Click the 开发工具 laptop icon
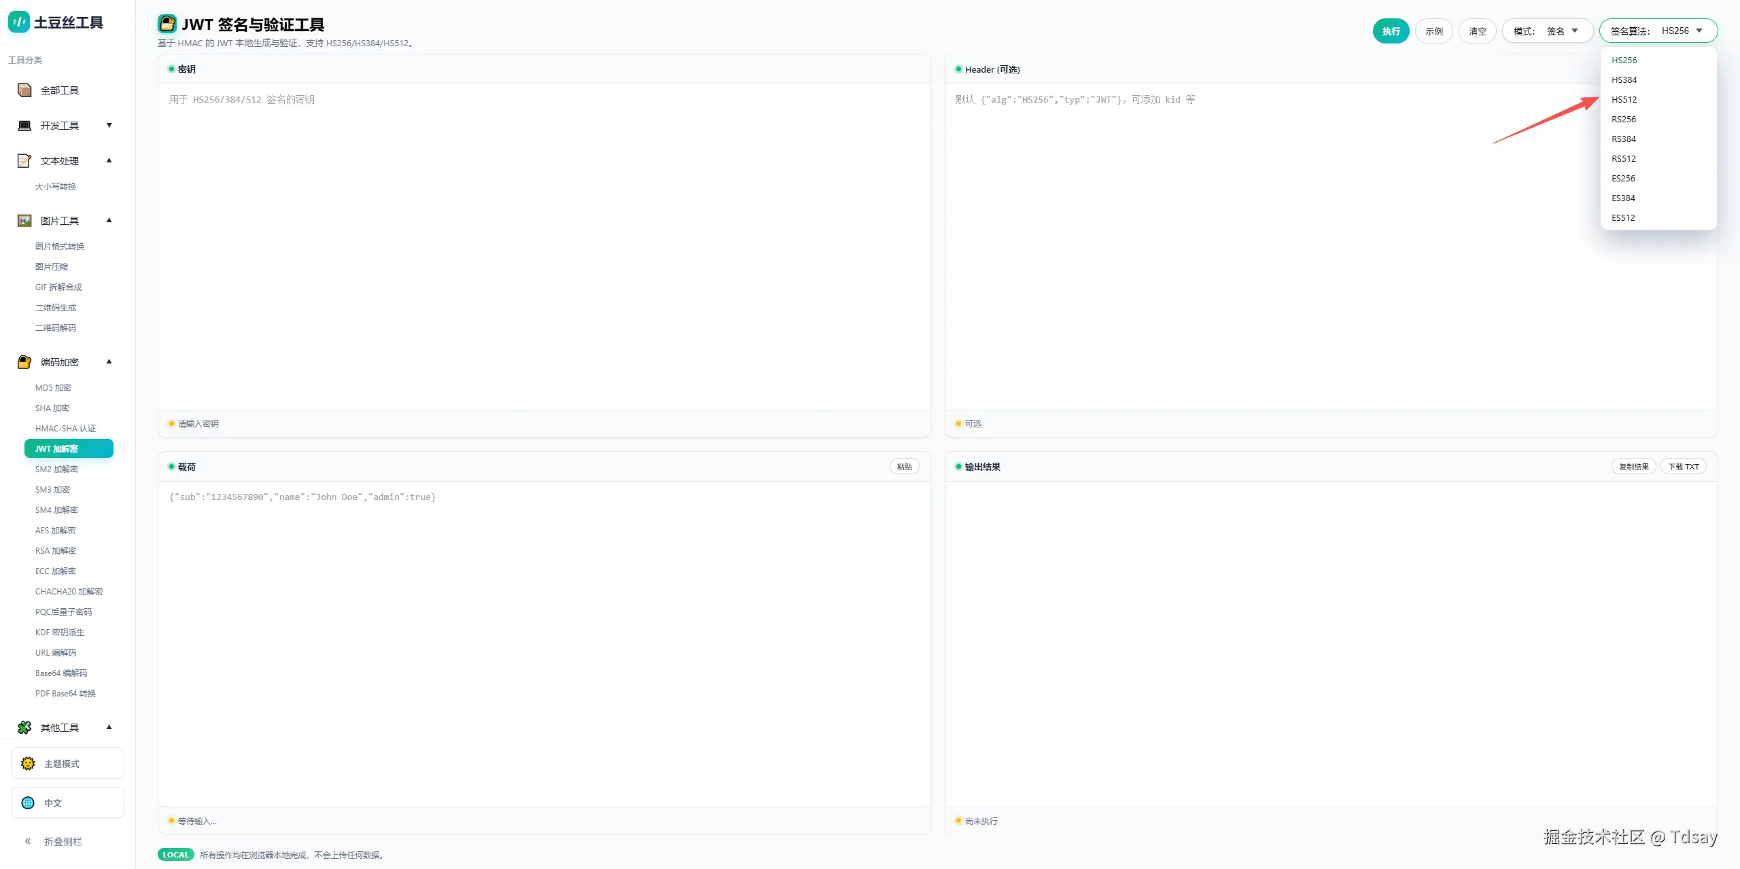Viewport: 1740px width, 869px height. pyautogui.click(x=24, y=126)
